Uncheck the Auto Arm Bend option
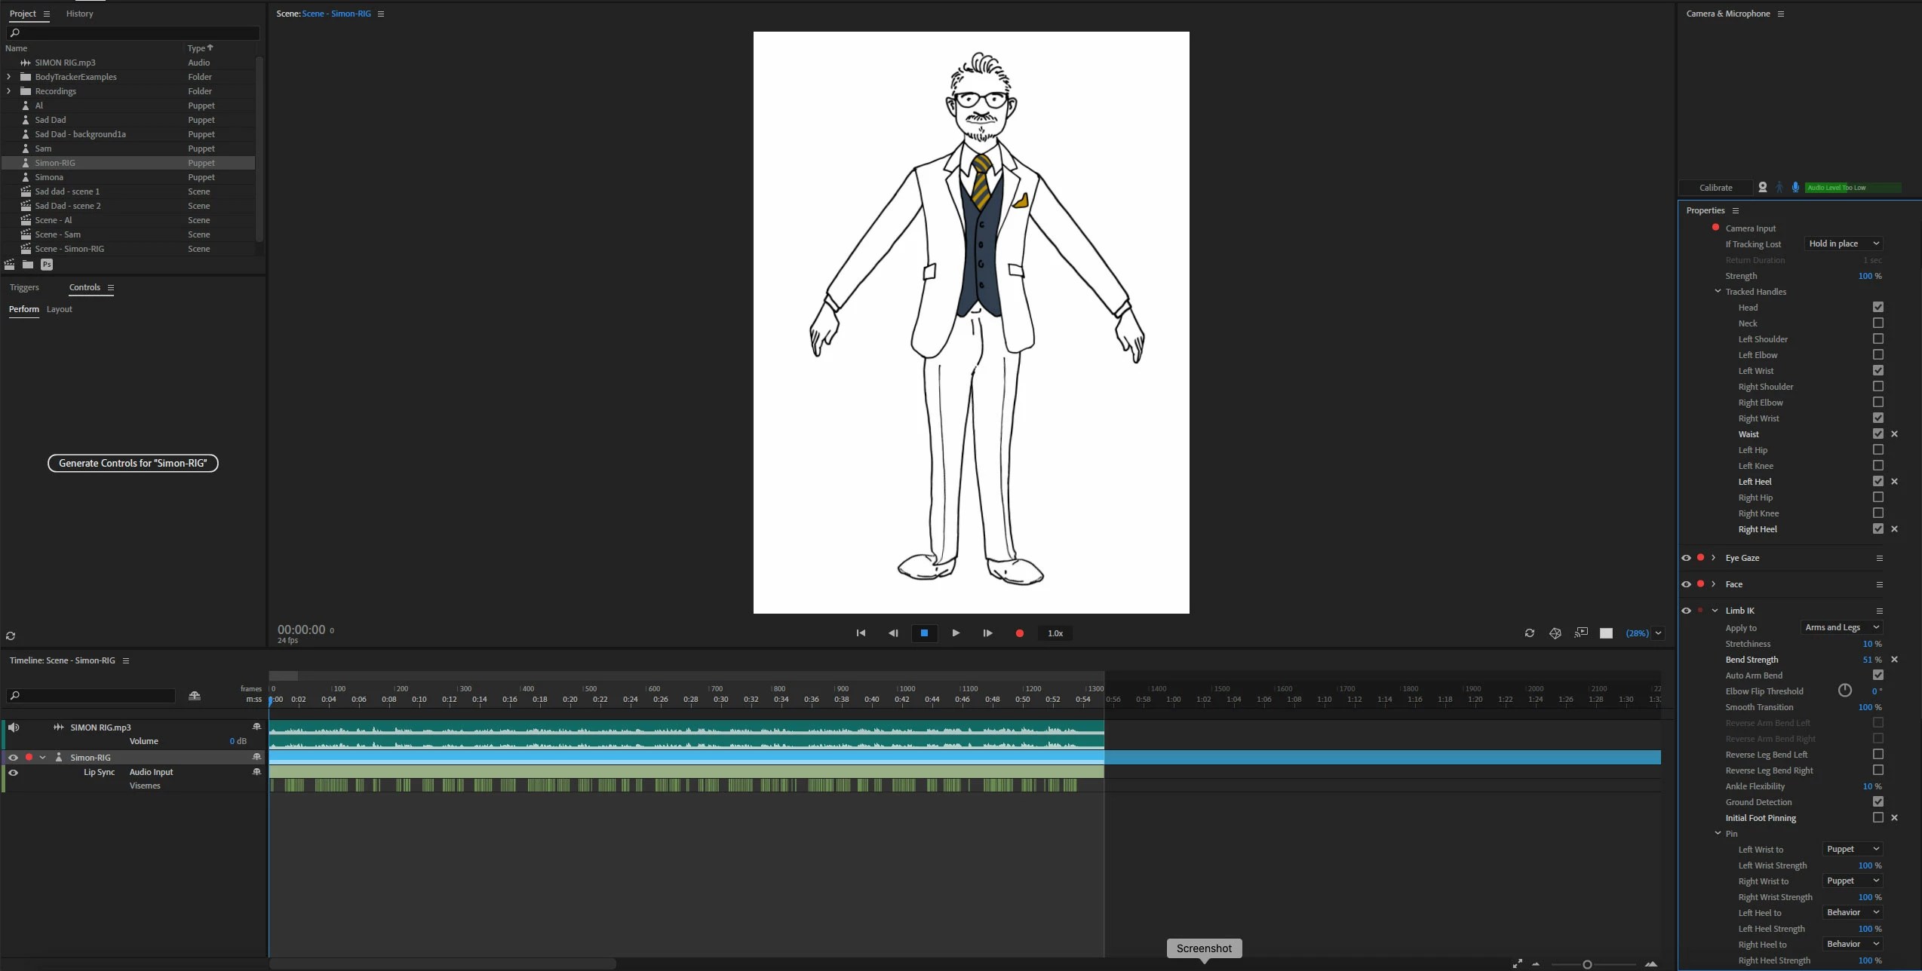Screen dimensions: 1922x971 (x=1877, y=675)
